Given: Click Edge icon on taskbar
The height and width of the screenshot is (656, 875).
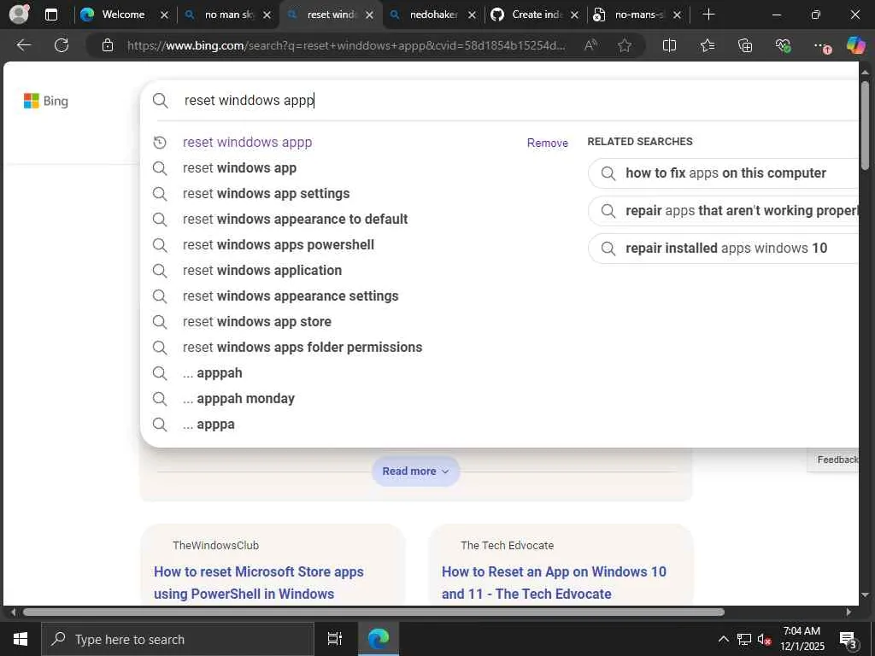Looking at the screenshot, I should coord(378,639).
